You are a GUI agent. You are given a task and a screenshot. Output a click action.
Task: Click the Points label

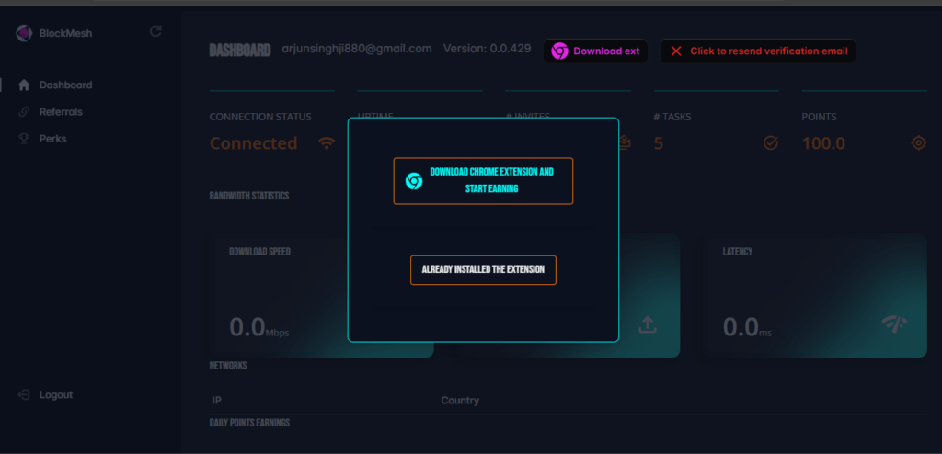pos(819,117)
